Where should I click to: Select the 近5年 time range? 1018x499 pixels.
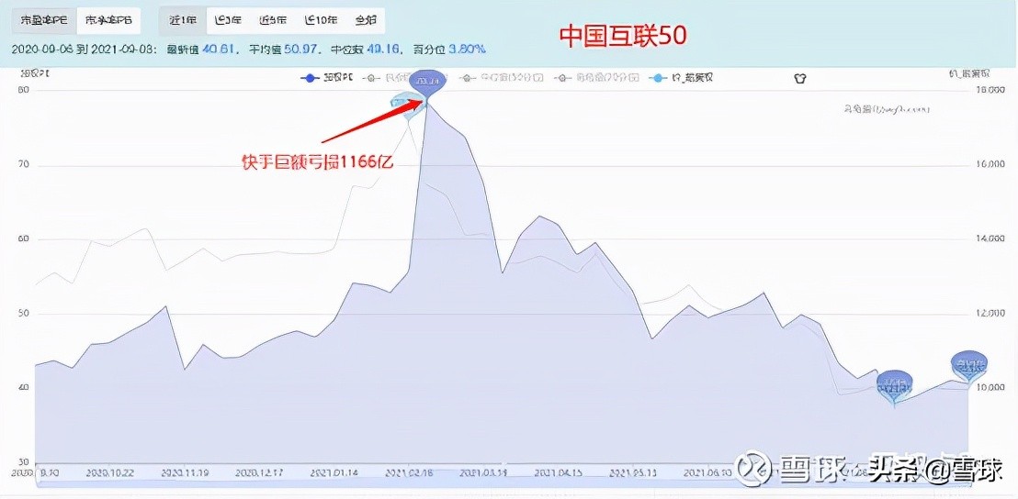pyautogui.click(x=272, y=21)
